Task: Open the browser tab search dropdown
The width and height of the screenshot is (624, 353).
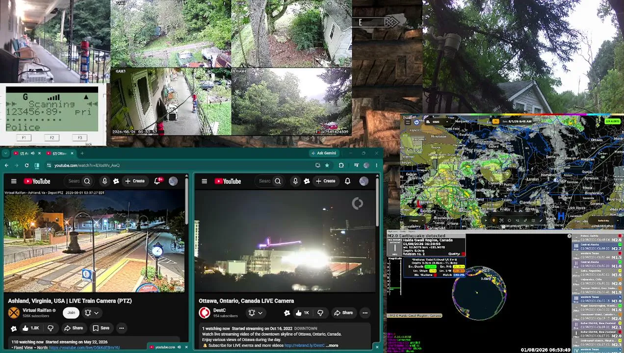Action: pyautogui.click(x=6, y=153)
